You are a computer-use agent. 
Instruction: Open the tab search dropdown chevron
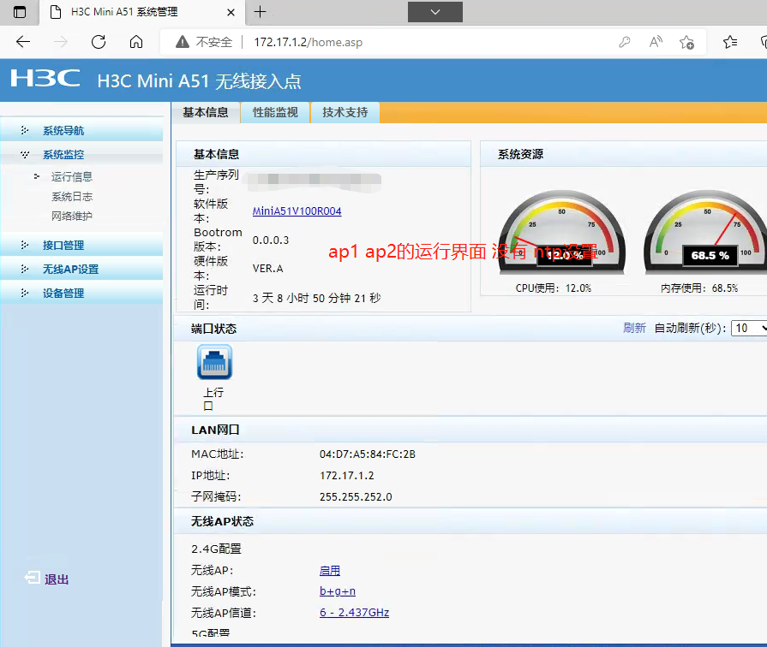434,12
